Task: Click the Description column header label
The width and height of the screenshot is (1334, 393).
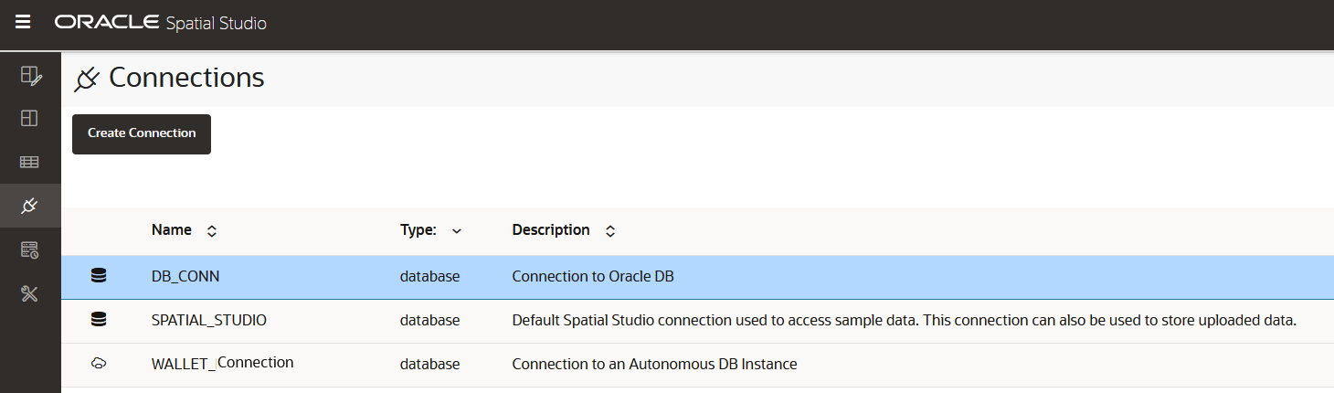Action: [x=551, y=230]
